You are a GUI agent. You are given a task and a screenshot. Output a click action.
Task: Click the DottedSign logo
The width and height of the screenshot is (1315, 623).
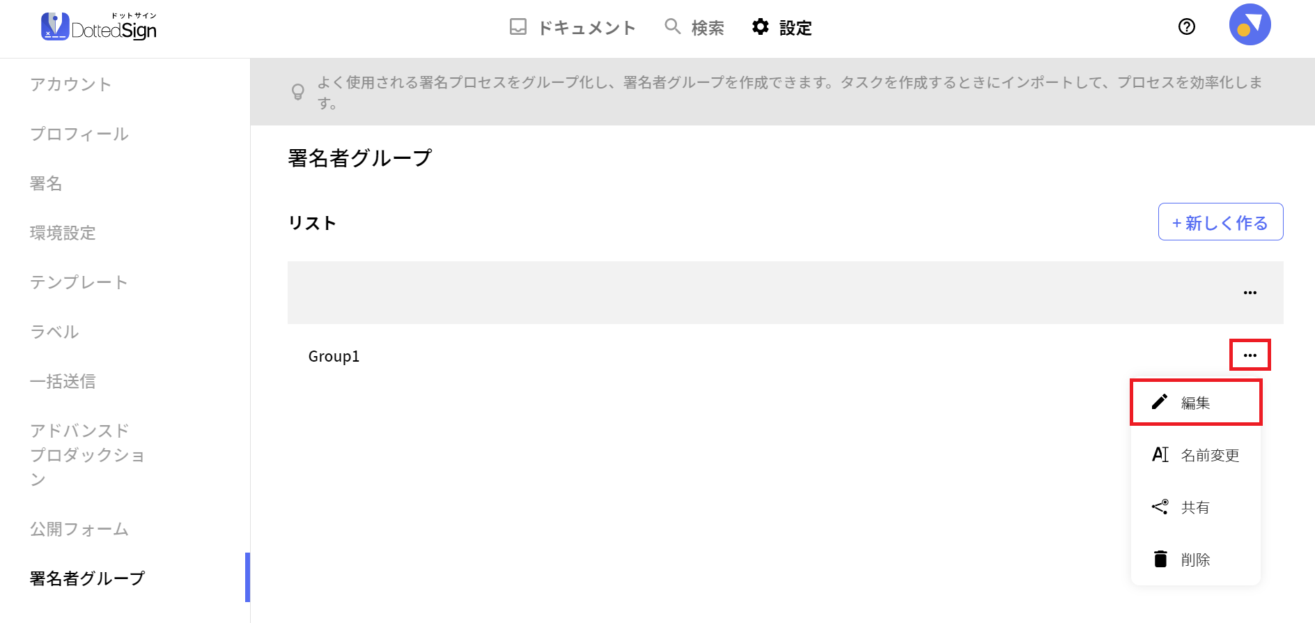click(99, 26)
